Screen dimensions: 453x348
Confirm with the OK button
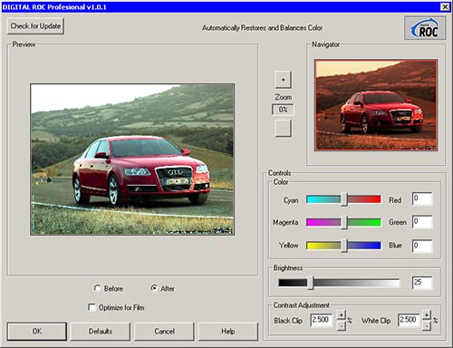(37, 332)
